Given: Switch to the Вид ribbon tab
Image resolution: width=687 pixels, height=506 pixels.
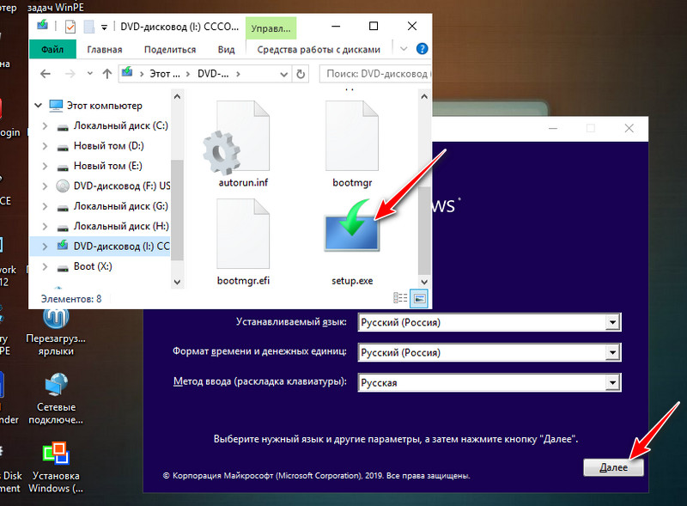Looking at the screenshot, I should coord(226,50).
